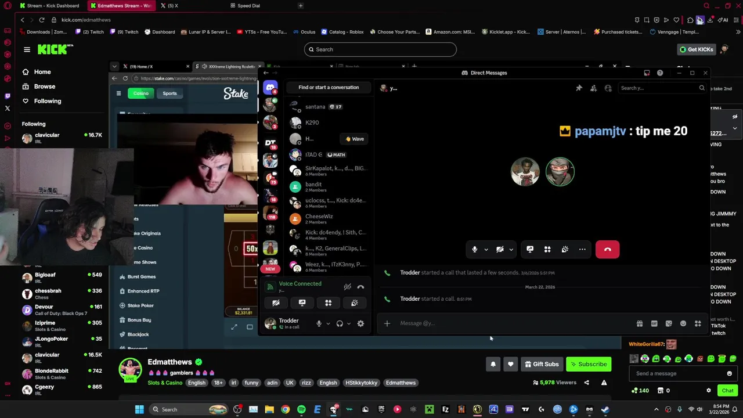Open emoji picker in Discord message box
The image size is (743, 418).
[x=683, y=324]
